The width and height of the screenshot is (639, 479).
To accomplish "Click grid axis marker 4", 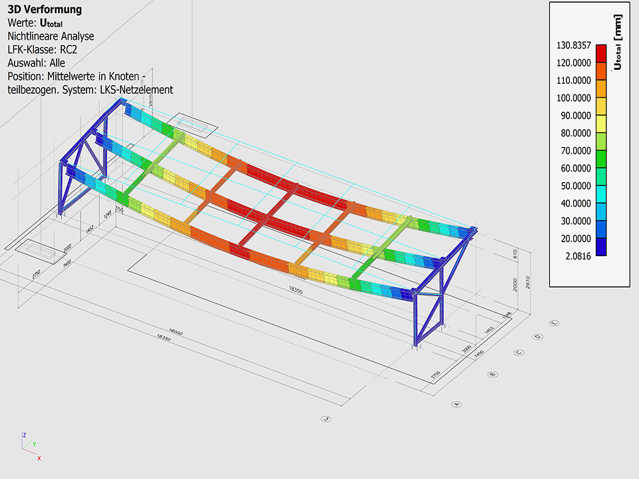I will point(326,419).
